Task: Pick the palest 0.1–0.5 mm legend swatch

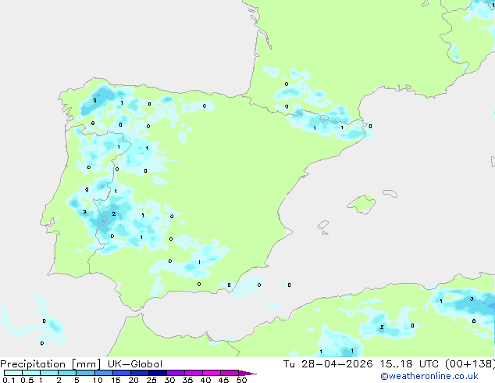Action: point(13,373)
